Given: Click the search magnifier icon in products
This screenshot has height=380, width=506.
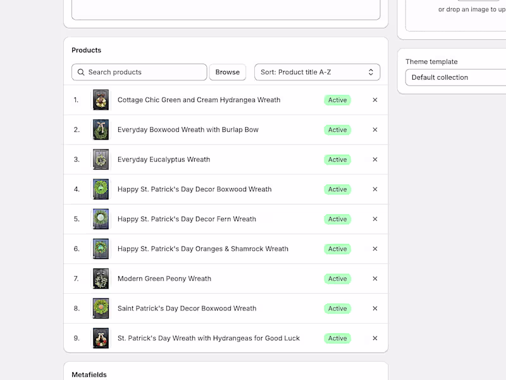Looking at the screenshot, I should (81, 72).
